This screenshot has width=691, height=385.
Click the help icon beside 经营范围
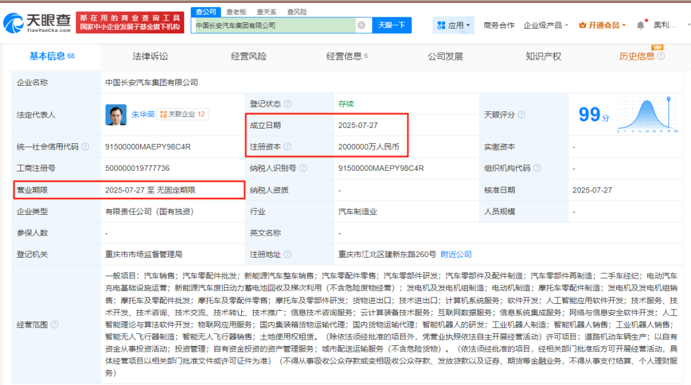[54, 325]
